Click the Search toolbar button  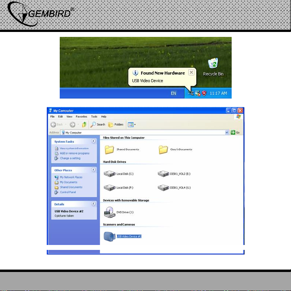point(98,124)
